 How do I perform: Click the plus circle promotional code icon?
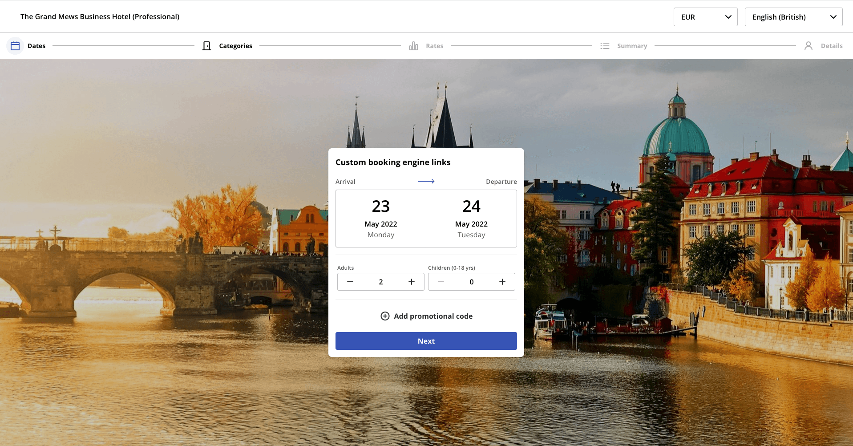pos(385,316)
